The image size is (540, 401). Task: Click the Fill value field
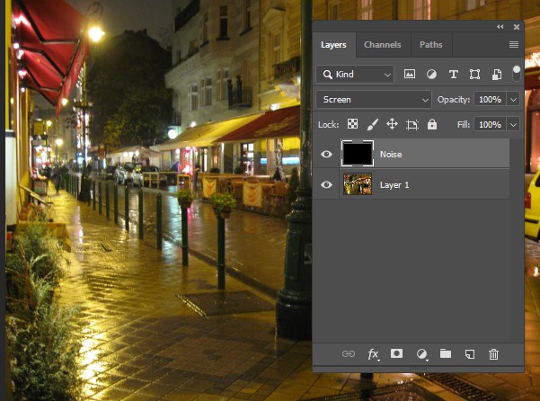(490, 124)
